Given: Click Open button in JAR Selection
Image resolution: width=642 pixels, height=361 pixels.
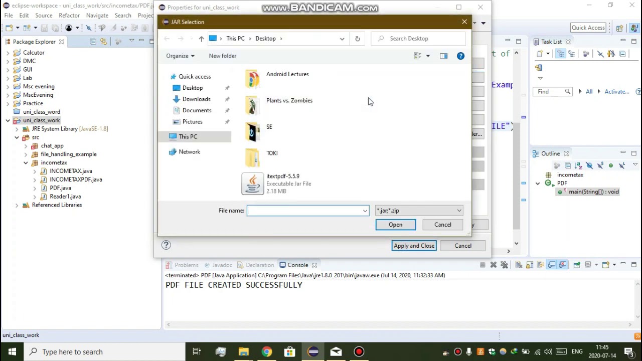Looking at the screenshot, I should [395, 225].
